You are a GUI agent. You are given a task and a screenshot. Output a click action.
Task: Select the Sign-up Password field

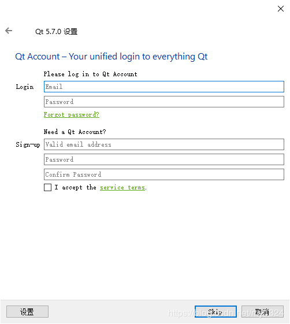(x=164, y=159)
